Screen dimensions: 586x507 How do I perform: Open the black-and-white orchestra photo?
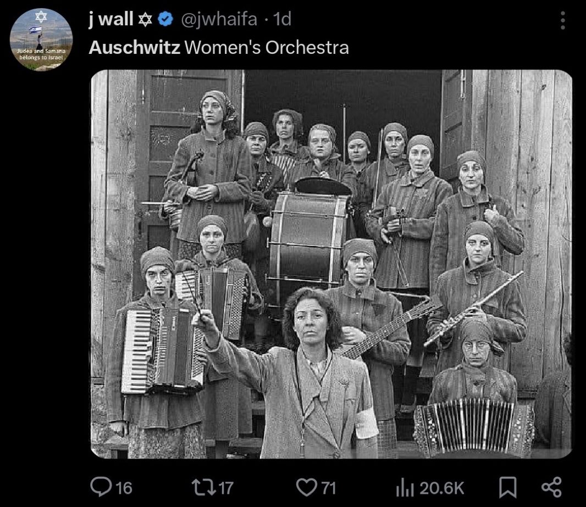coord(331,264)
